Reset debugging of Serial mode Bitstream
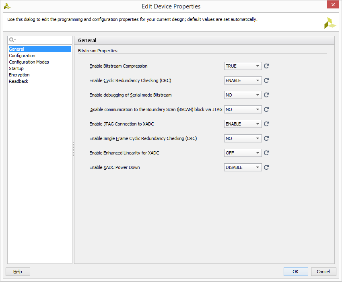342x282 pixels. coord(266,95)
